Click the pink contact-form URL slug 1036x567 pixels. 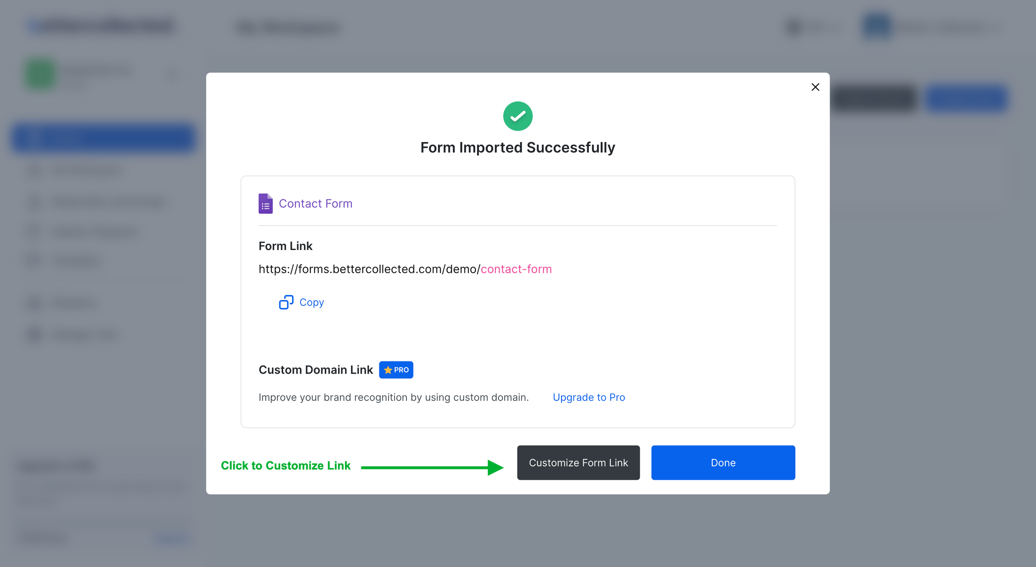click(516, 269)
